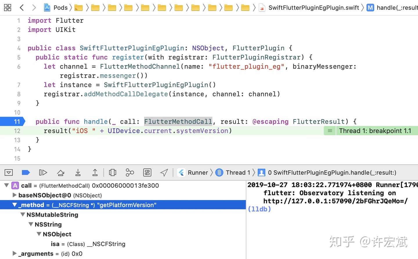Open SwiftFlutterPluginEgPlugin.swift breadcrumb item
This screenshot has height=259, width=418.
313,8
